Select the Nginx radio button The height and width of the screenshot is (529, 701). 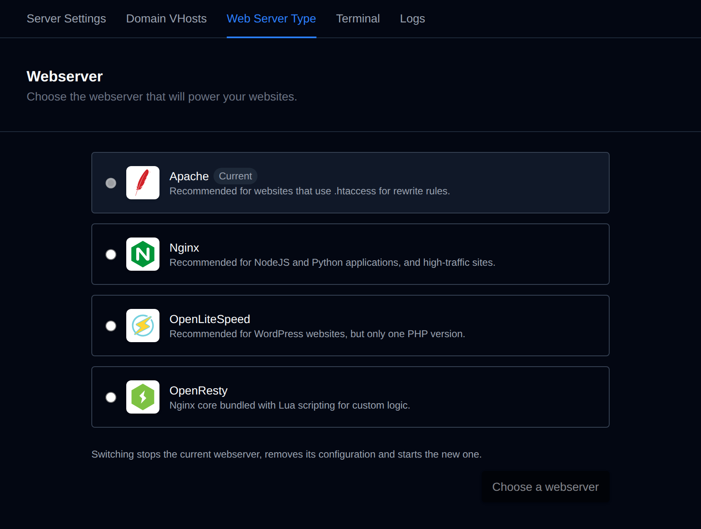pyautogui.click(x=111, y=255)
